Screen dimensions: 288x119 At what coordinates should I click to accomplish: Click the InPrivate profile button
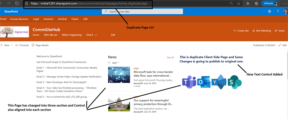click(x=270, y=3)
